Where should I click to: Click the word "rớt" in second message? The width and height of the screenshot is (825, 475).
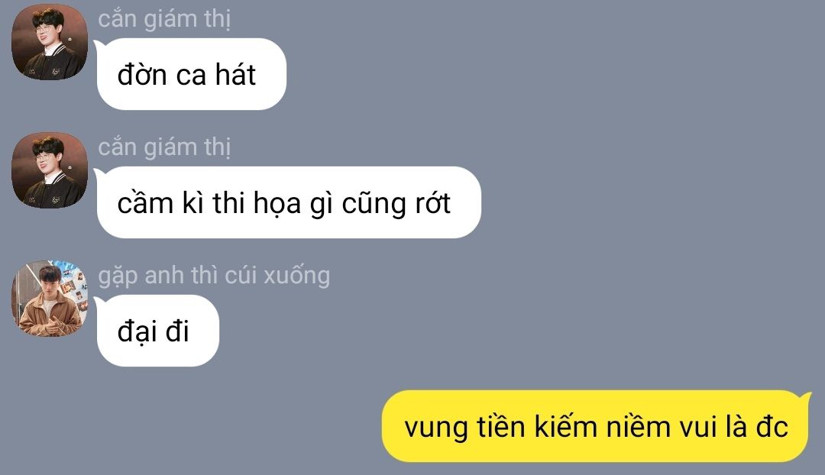433,204
